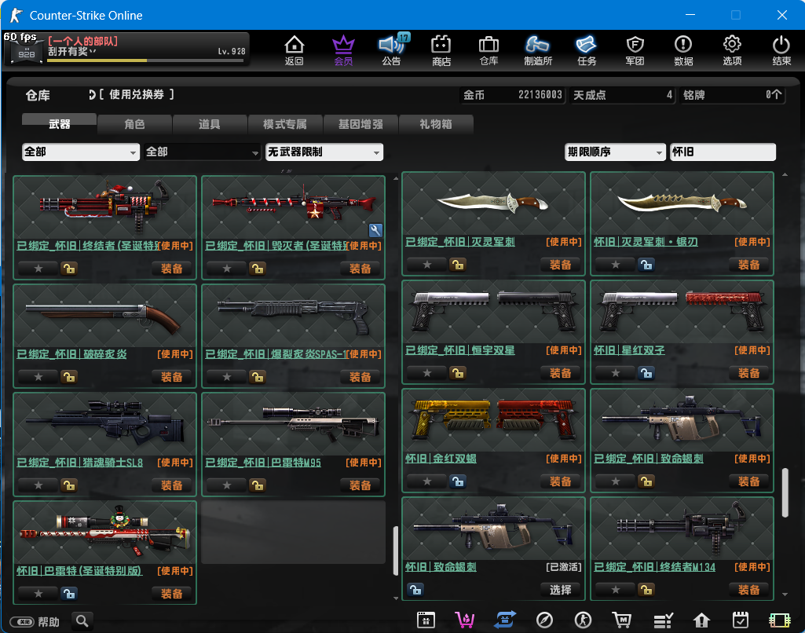This screenshot has width=805, height=633.
Task: Open the M shopping cart icon
Action: [x=622, y=620]
